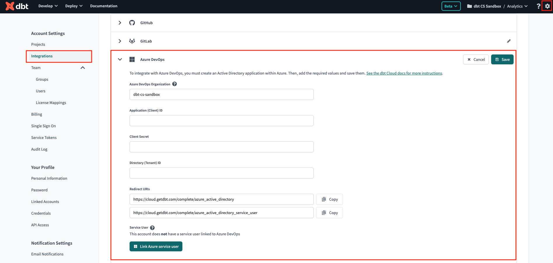Copy the azure_active_directory_service_user redirect URI
The width and height of the screenshot is (553, 263).
329,213
